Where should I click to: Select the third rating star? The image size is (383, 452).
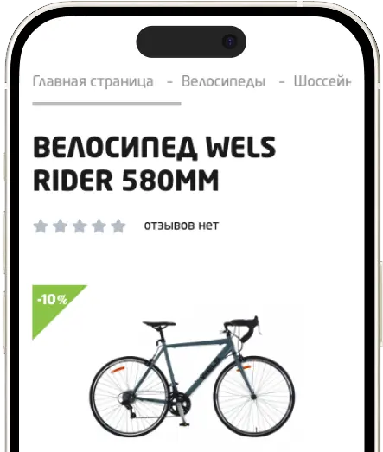coord(80,226)
